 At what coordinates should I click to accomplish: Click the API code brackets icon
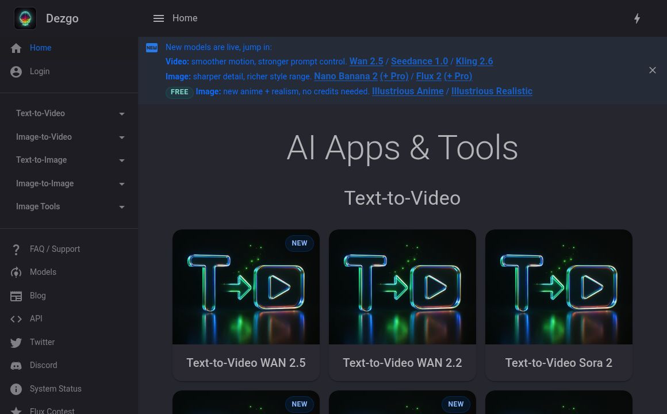tap(16, 319)
